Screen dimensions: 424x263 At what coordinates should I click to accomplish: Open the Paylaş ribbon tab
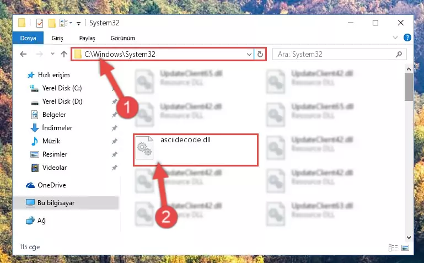(87, 38)
